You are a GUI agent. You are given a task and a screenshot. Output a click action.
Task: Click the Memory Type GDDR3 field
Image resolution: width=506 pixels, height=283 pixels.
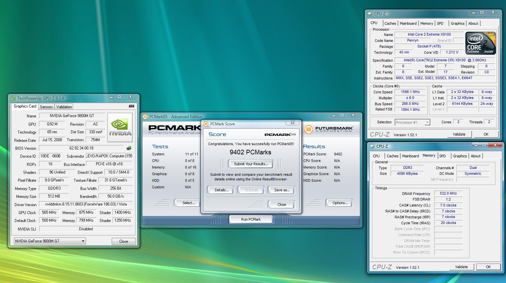[54, 188]
